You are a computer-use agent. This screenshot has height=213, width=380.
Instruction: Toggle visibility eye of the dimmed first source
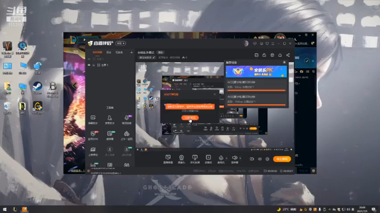point(89,59)
